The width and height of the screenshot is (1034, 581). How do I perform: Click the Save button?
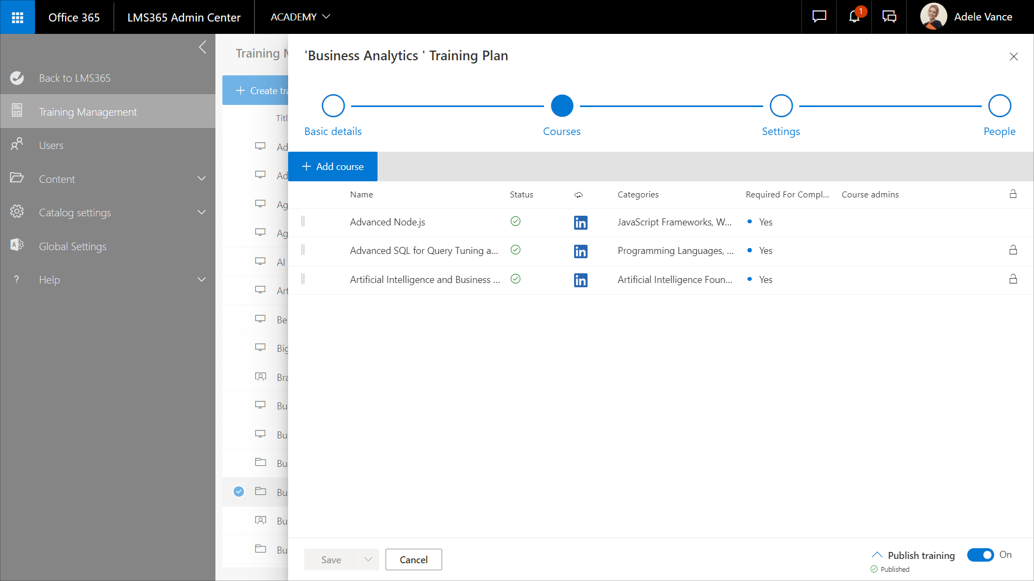click(x=331, y=559)
